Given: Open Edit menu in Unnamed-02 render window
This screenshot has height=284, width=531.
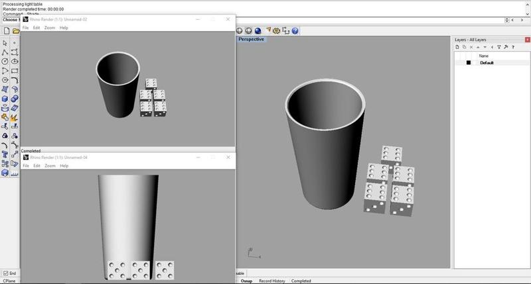Looking at the screenshot, I should (37, 28).
